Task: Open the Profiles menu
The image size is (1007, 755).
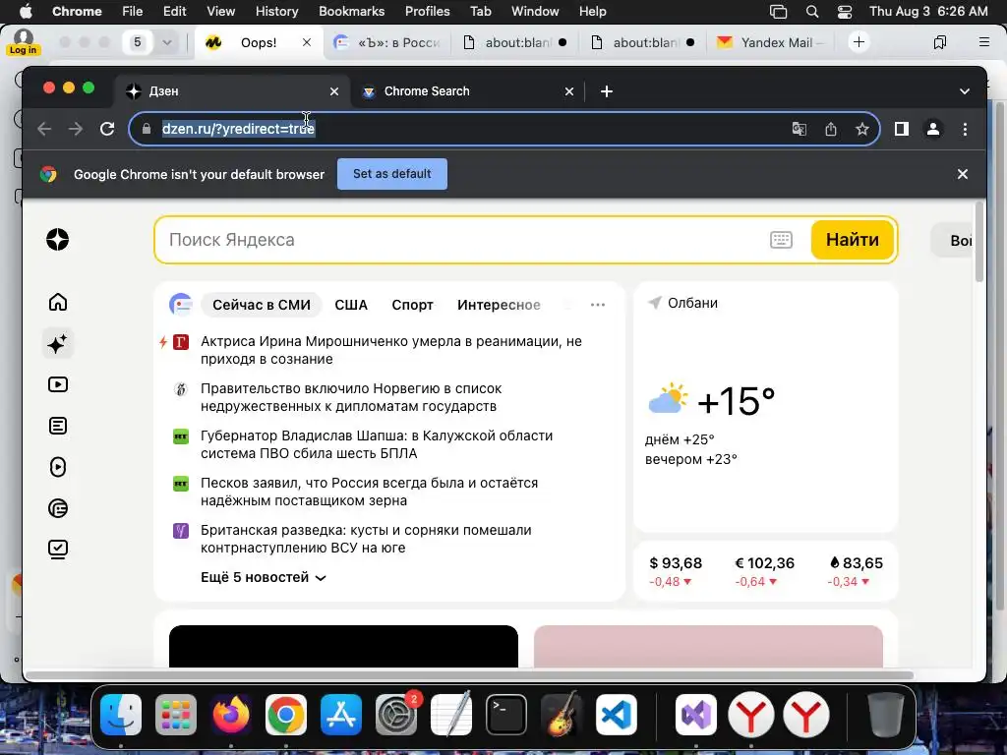Action: 427,11
